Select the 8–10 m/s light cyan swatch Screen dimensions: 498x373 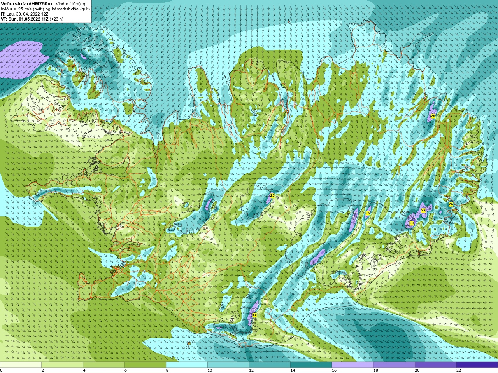[187, 365]
